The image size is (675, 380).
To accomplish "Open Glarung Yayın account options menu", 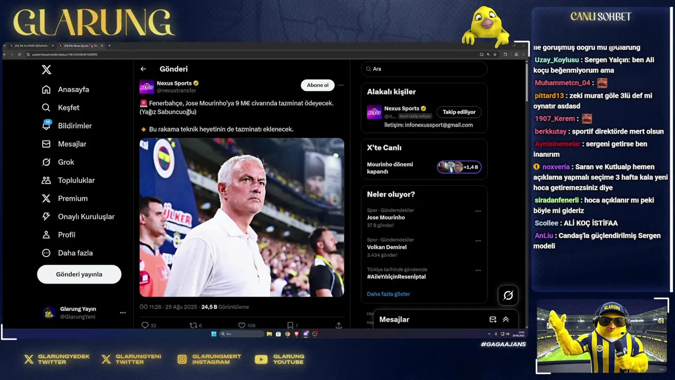I will 123,312.
